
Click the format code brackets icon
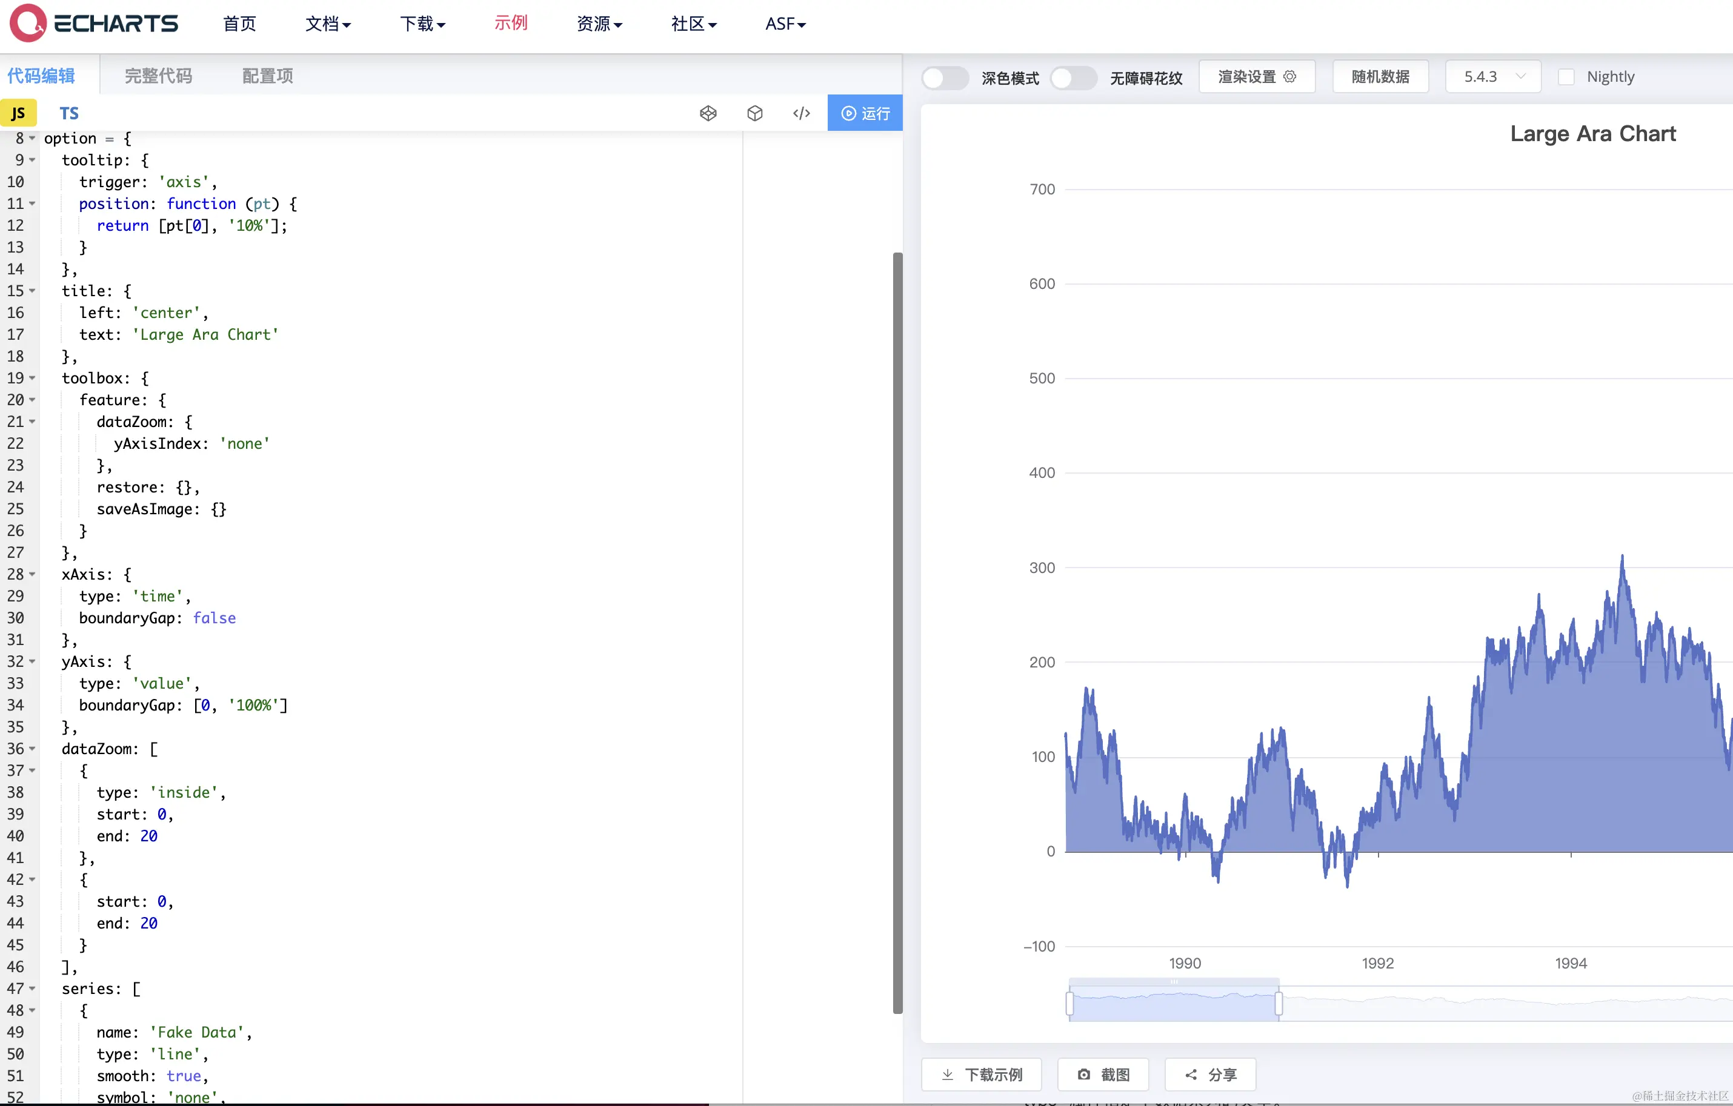pyautogui.click(x=801, y=113)
